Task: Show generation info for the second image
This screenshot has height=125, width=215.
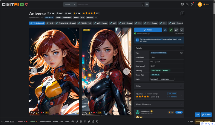Action: tap(129, 112)
